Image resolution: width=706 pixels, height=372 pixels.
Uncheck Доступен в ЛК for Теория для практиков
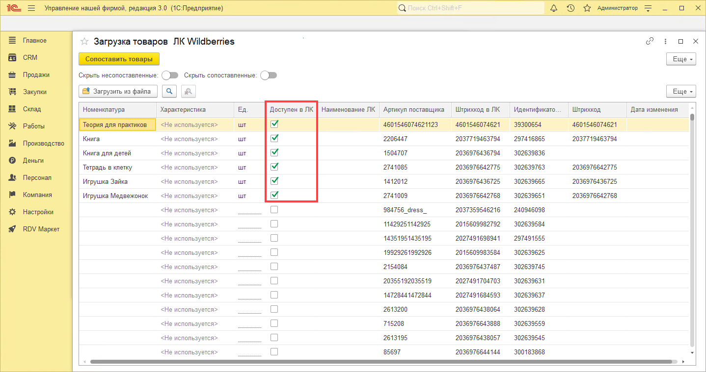274,124
